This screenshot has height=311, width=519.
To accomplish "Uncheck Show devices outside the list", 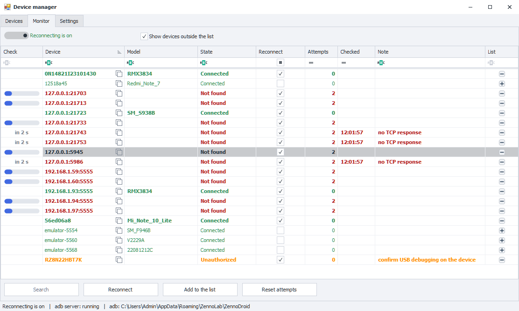I will (144, 36).
